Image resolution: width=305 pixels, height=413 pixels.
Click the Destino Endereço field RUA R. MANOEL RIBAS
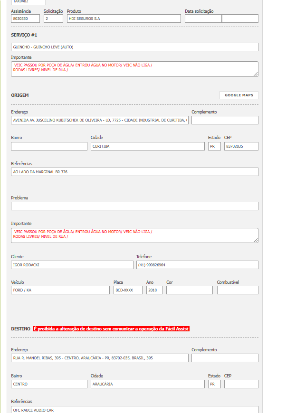(100, 358)
